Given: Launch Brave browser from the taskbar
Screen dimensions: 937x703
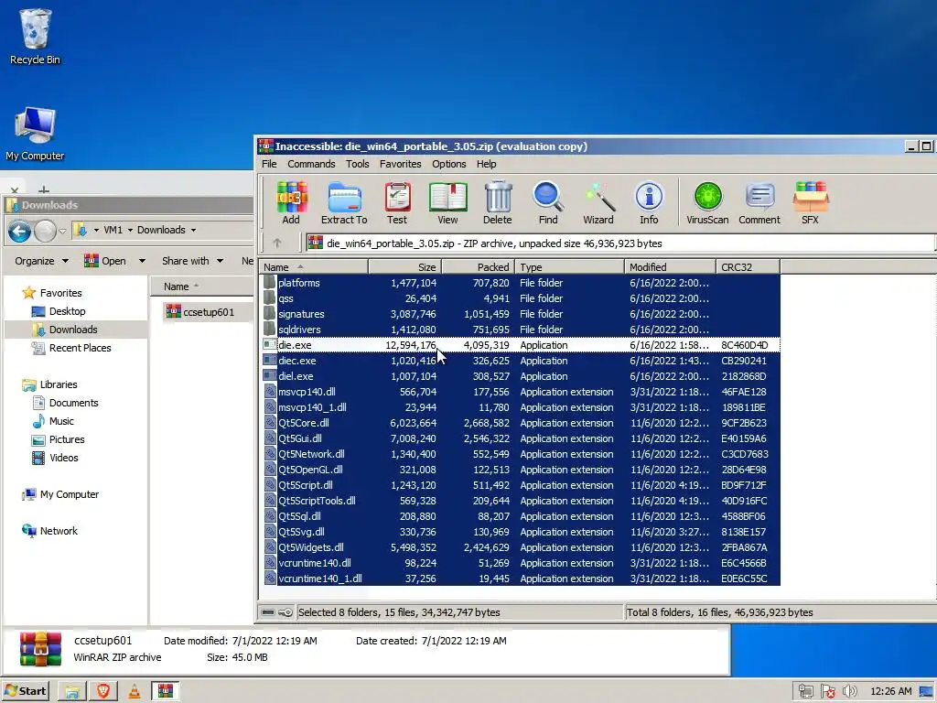Looking at the screenshot, I should [103, 691].
